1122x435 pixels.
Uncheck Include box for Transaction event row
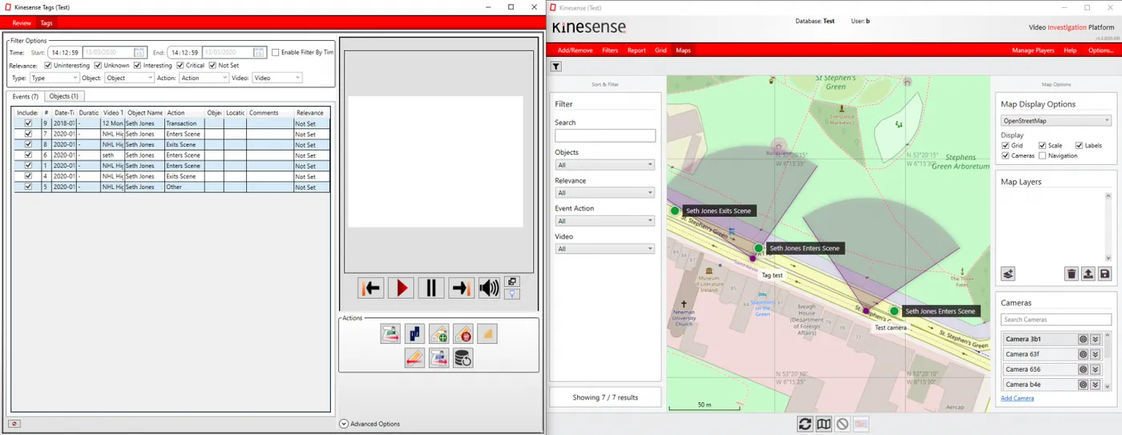coord(28,123)
